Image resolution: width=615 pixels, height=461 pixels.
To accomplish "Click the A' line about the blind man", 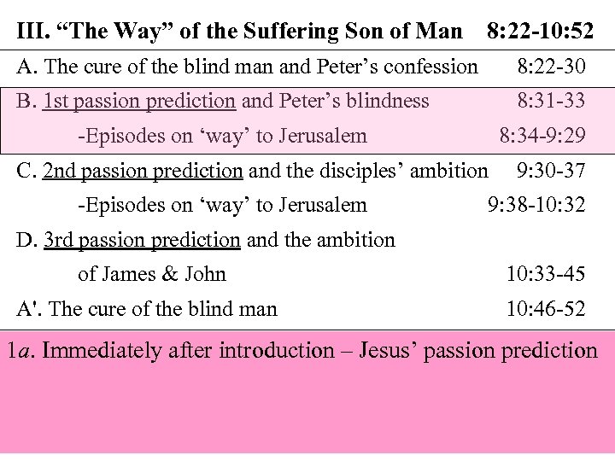I will click(147, 308).
